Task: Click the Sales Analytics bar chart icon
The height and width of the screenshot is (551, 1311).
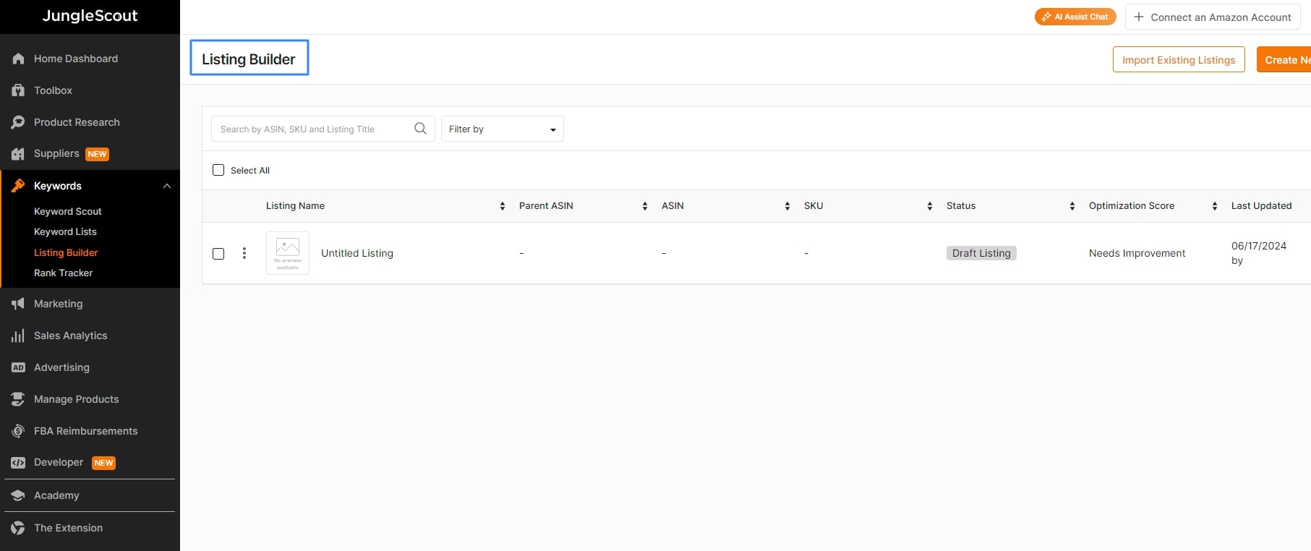Action: pos(18,336)
